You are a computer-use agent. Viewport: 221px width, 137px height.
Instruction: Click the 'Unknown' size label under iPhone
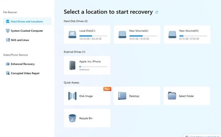point(84,70)
